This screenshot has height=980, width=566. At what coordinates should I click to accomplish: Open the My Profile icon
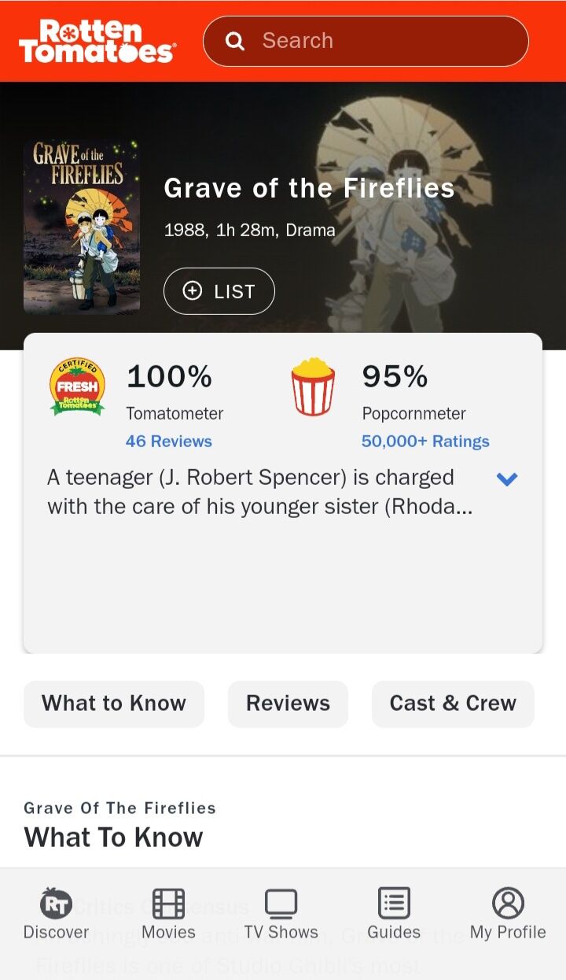508,904
